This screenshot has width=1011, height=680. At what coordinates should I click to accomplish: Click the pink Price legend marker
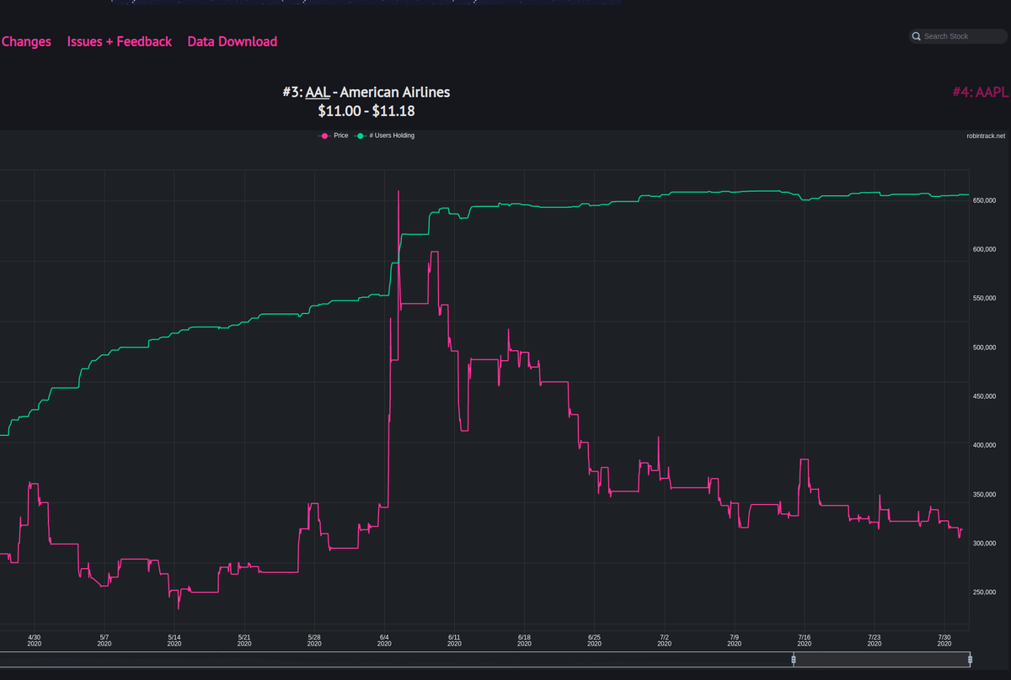point(324,135)
